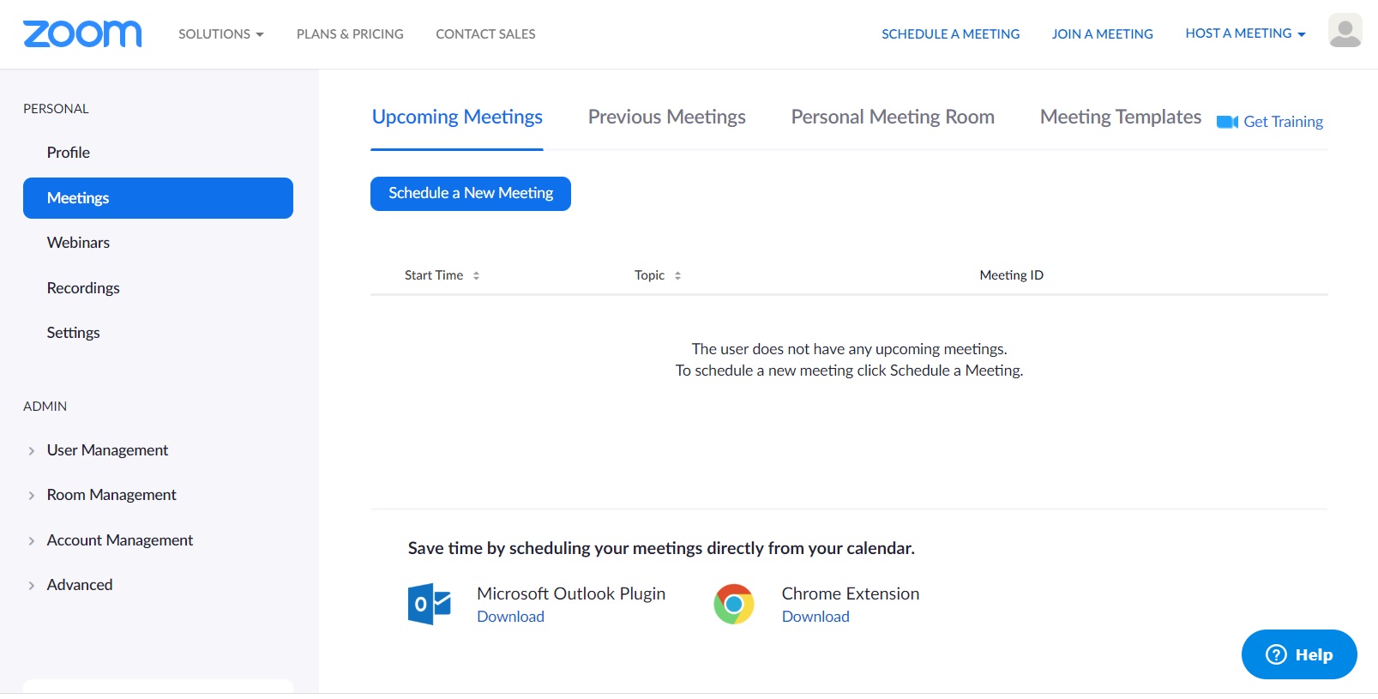Click the Microsoft Outlook Plugin title
The width and height of the screenshot is (1378, 699).
click(571, 594)
